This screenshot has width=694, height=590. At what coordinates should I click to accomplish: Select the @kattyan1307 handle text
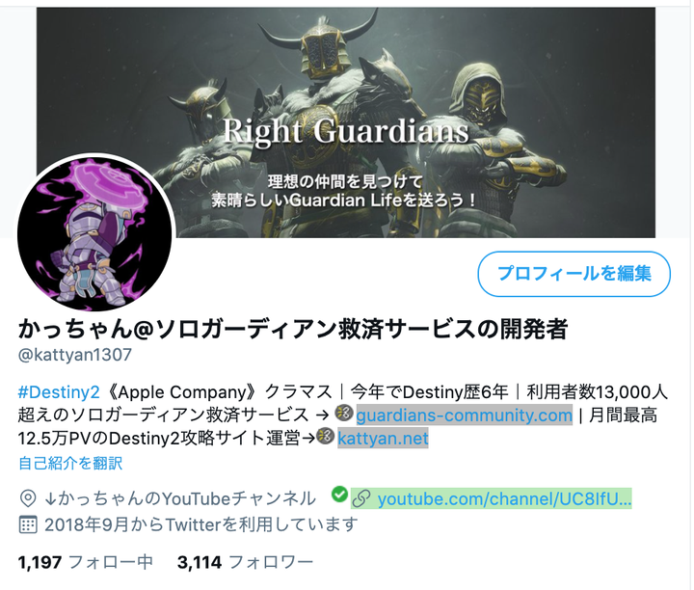[x=75, y=355]
